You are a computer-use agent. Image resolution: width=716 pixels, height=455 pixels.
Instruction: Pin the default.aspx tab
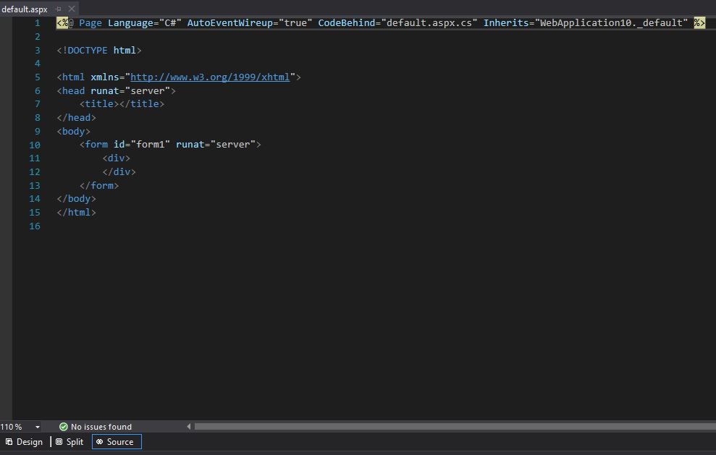pyautogui.click(x=59, y=9)
